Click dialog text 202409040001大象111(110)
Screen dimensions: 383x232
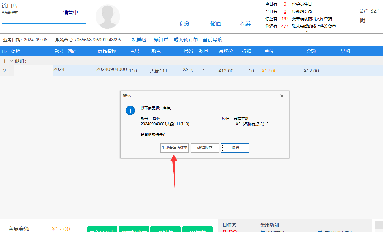click(165, 124)
